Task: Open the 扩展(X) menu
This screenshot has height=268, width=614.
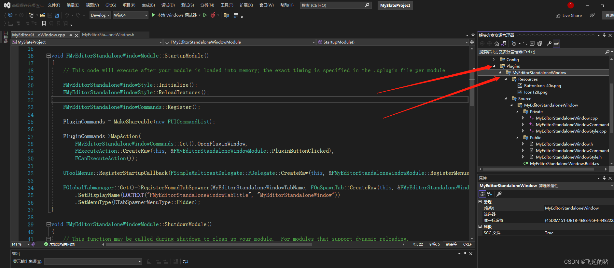Action: pyautogui.click(x=246, y=5)
